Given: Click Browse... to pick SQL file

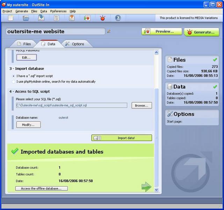Looking at the screenshot, I should tap(142, 105).
